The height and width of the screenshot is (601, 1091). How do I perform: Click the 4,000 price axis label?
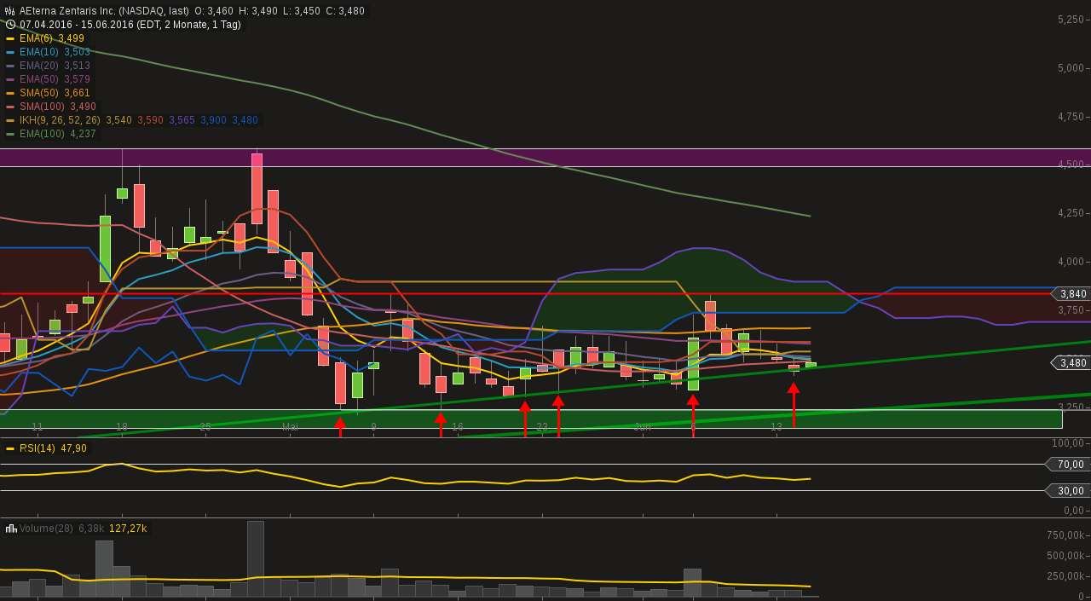(x=1071, y=262)
